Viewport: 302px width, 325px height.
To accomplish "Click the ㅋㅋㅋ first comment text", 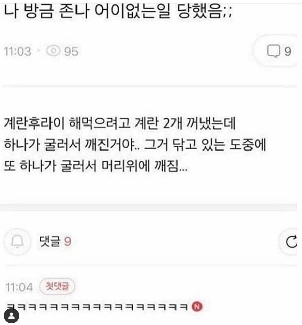I will point(97,306).
